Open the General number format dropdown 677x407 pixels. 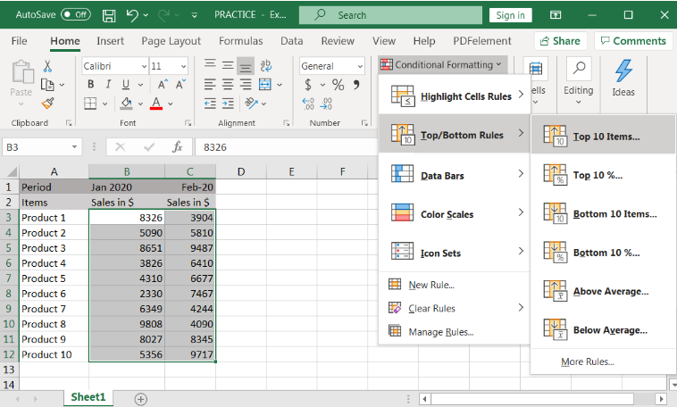(x=360, y=66)
